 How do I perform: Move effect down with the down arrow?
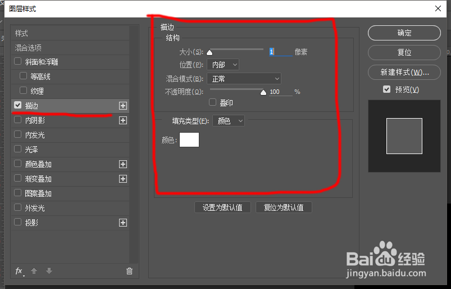point(49,271)
